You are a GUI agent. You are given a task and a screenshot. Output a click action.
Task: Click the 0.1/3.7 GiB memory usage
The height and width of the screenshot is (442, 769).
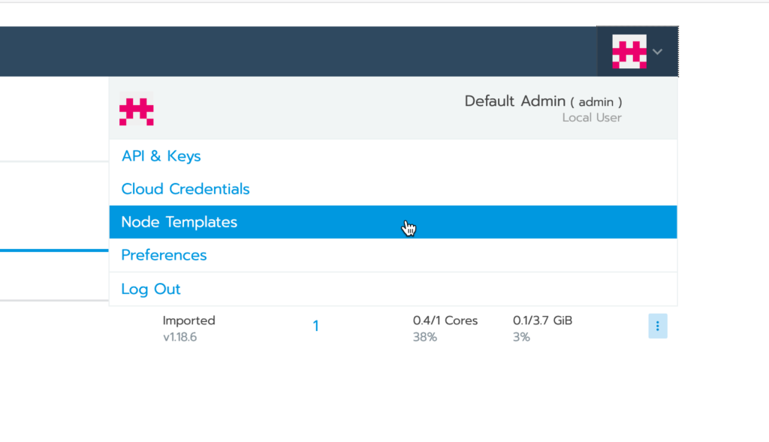tap(542, 320)
